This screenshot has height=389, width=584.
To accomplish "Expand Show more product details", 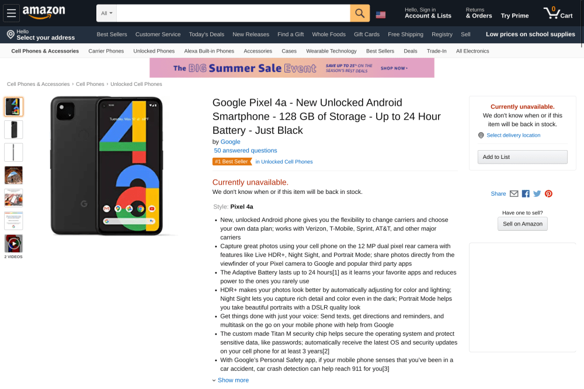I will pyautogui.click(x=233, y=380).
